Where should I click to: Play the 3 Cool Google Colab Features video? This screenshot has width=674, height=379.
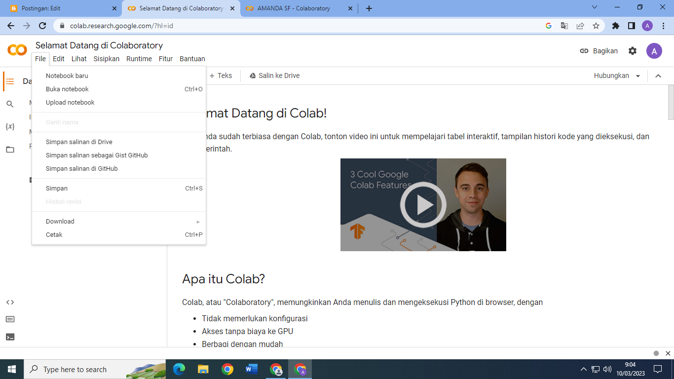[x=423, y=205]
